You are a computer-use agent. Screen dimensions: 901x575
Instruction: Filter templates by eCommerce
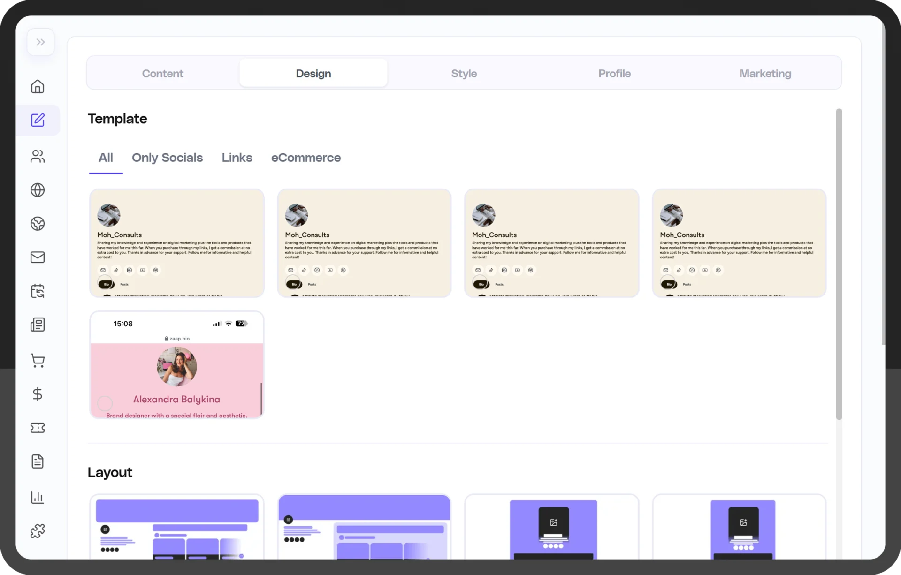(x=305, y=158)
